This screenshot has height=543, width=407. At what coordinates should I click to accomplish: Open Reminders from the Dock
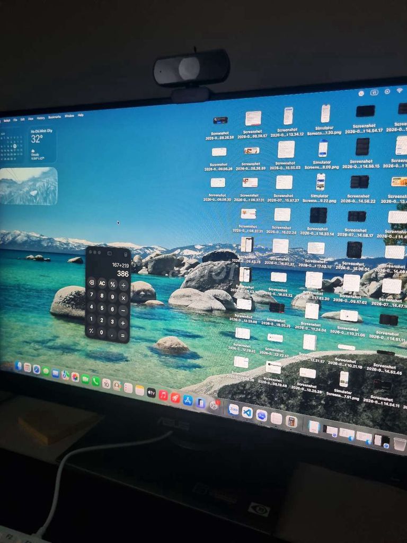128,388
